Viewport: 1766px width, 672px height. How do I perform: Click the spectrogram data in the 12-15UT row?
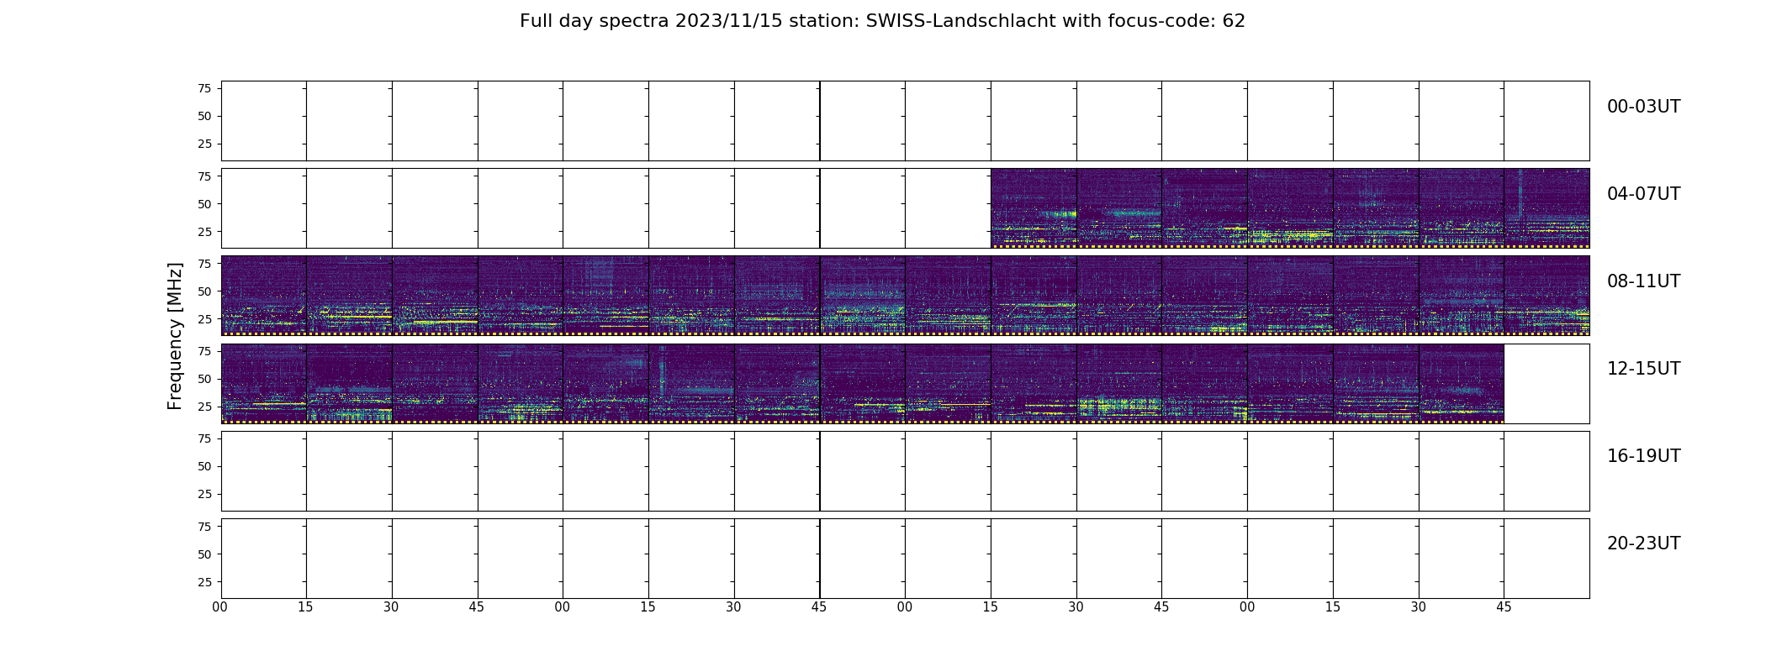click(x=862, y=383)
